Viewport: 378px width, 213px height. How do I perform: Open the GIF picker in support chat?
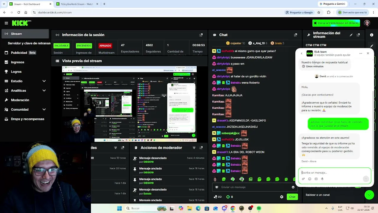[x=316, y=179]
